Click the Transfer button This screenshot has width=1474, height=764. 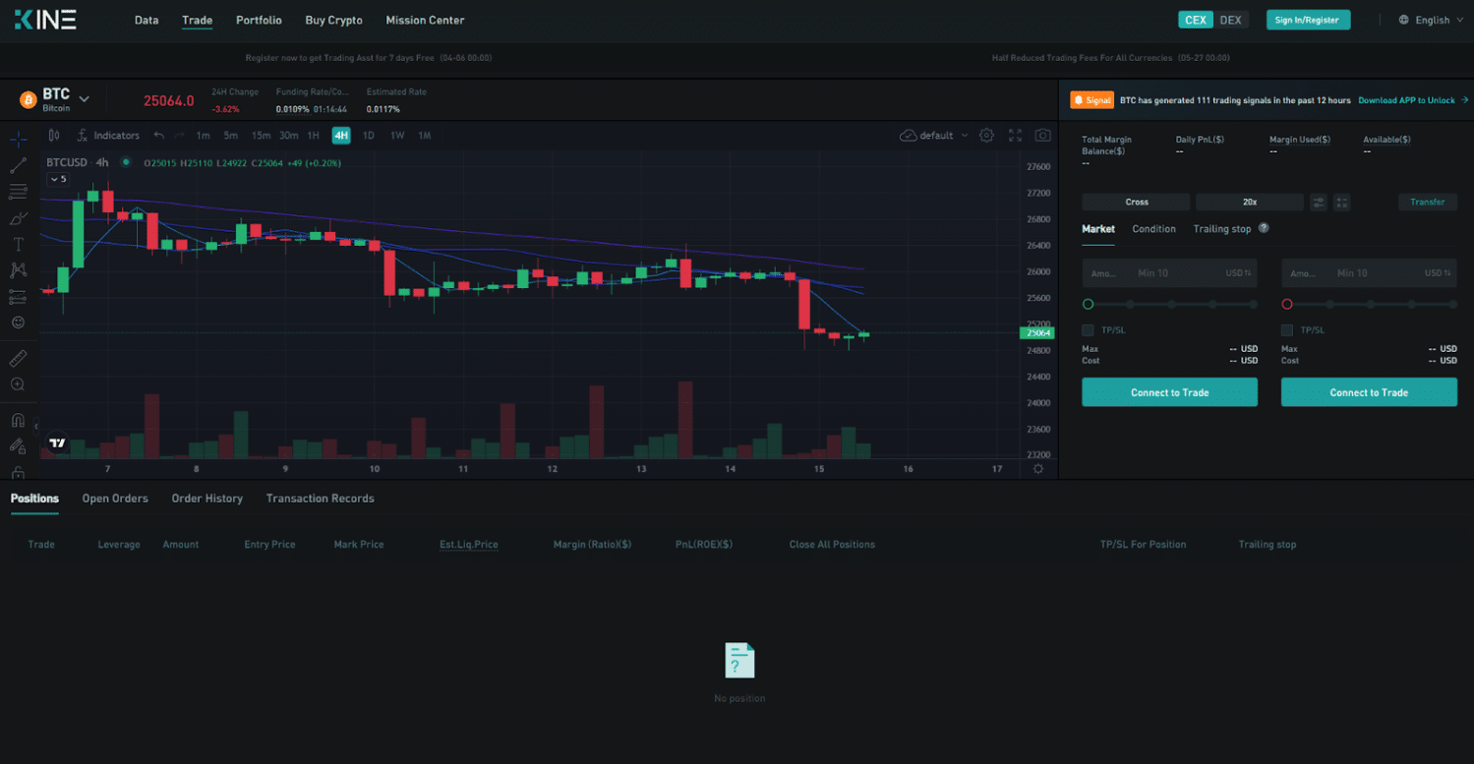pos(1427,202)
